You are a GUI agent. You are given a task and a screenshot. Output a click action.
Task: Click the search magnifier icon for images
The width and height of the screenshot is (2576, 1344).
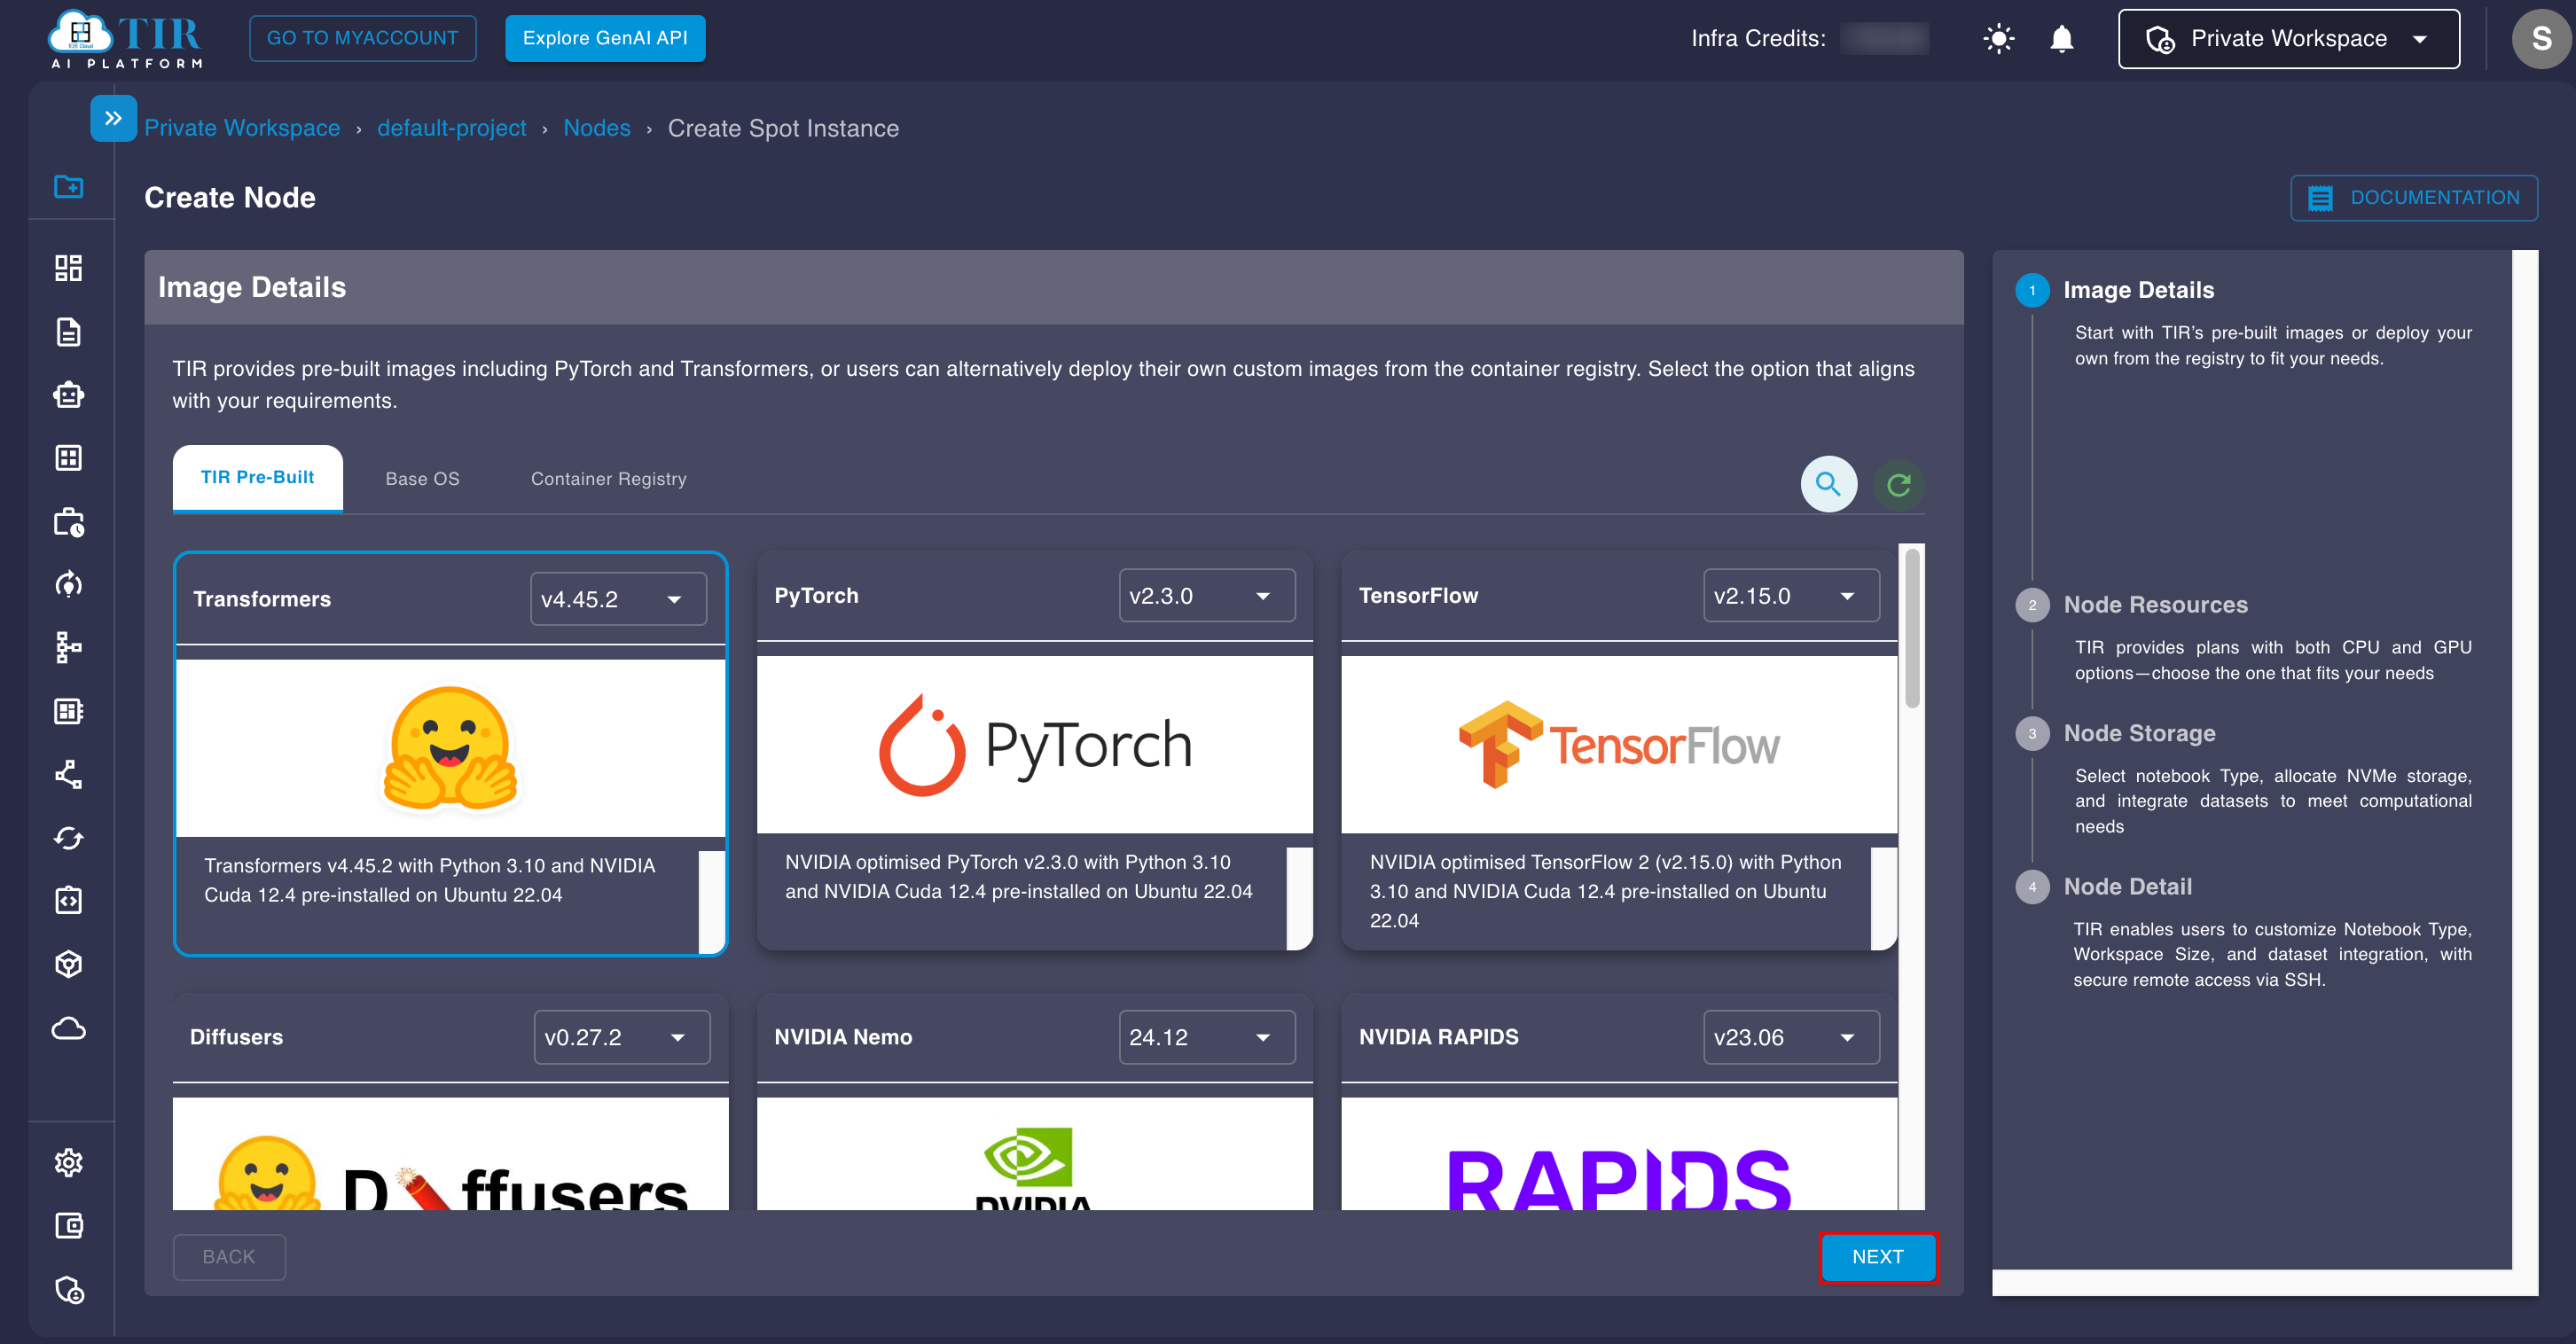1828,484
